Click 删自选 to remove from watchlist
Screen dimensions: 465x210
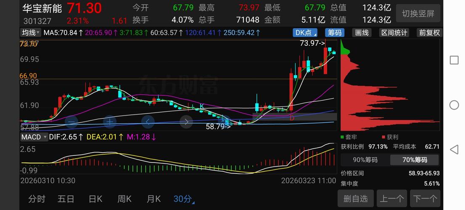point(355,198)
